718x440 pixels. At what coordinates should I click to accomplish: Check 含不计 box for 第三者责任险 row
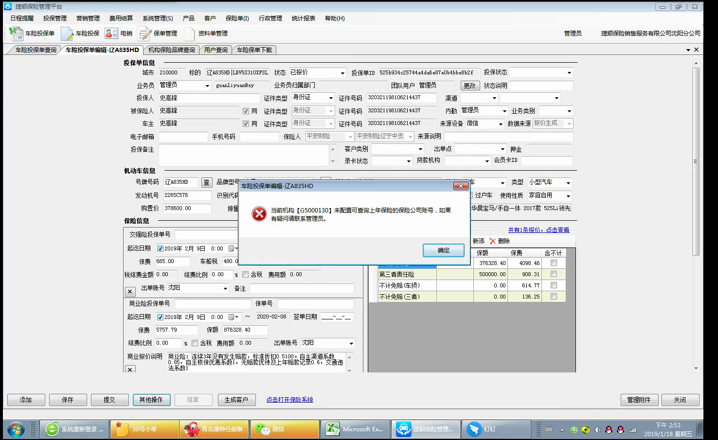554,274
